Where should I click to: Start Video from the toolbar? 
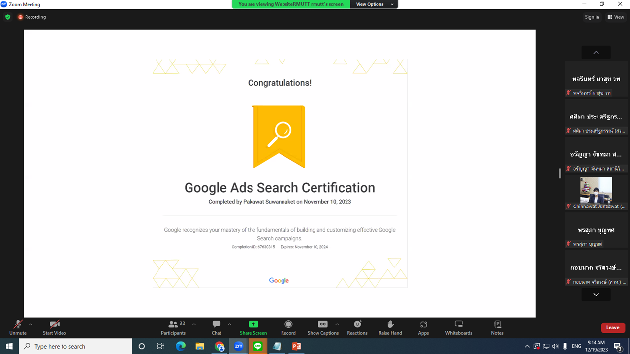tap(54, 327)
